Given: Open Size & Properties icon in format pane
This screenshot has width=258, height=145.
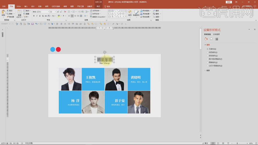Looking at the screenshot, I should [x=217, y=39].
